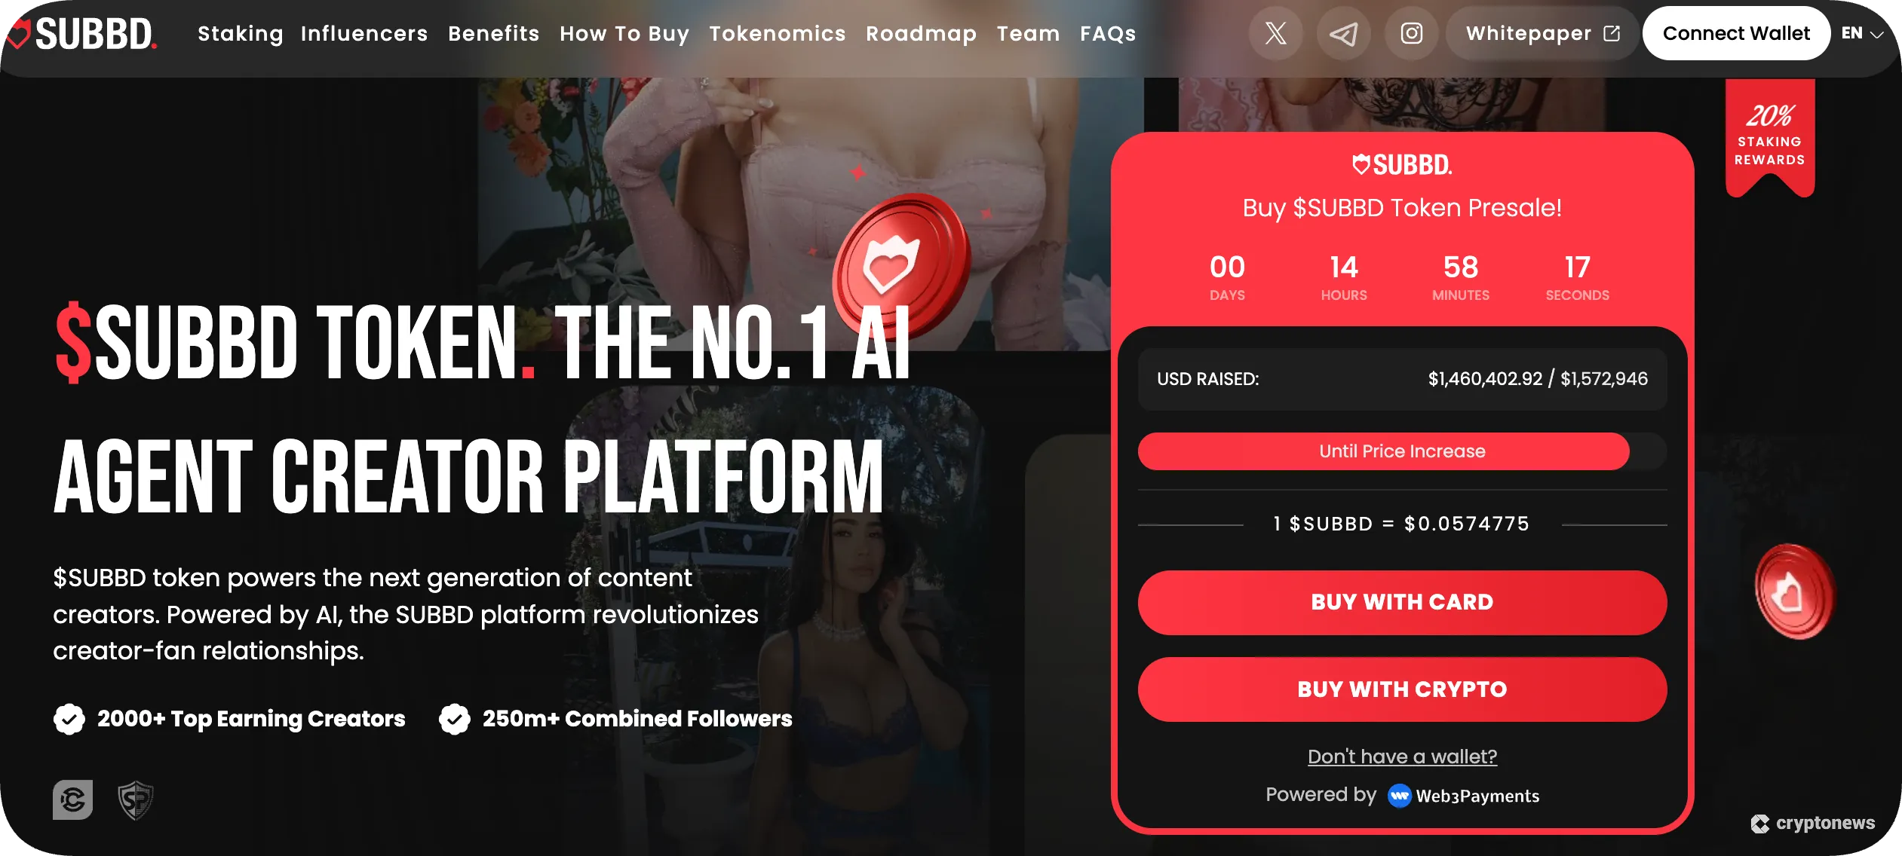Open the Roadmap menu item
1902x856 pixels.
coord(922,34)
